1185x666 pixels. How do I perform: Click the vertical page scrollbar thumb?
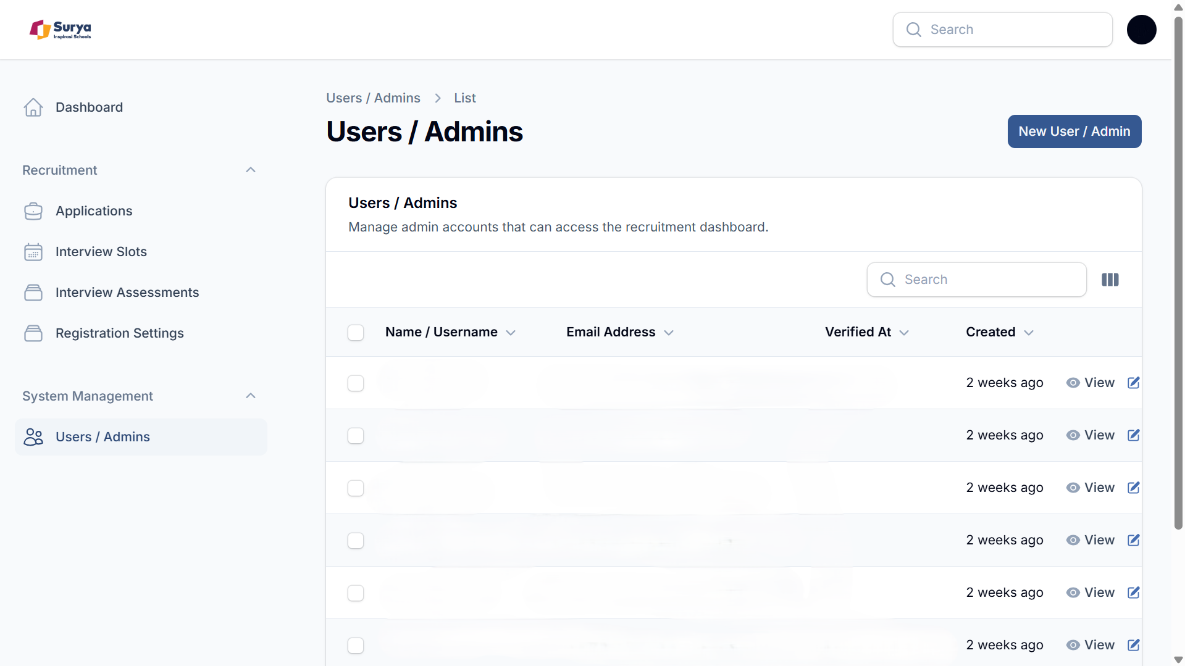click(1178, 272)
